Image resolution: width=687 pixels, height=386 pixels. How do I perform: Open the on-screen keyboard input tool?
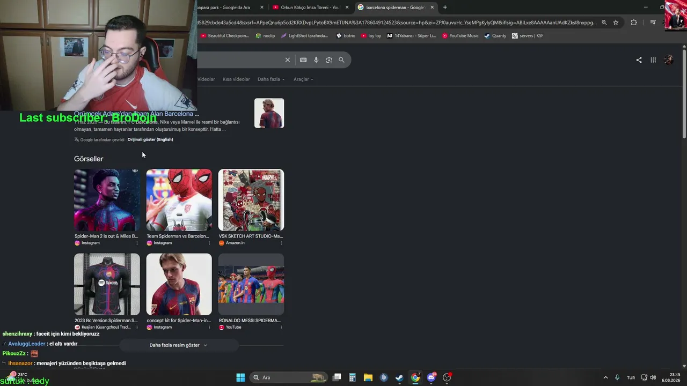coord(303,60)
